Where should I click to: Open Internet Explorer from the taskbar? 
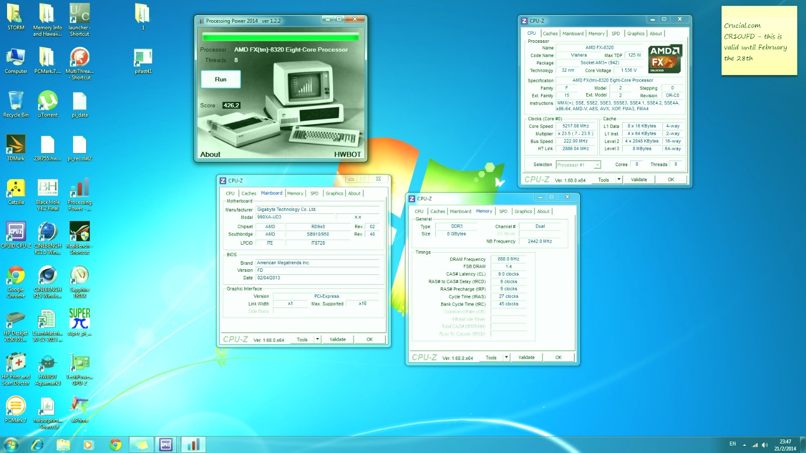(x=37, y=444)
